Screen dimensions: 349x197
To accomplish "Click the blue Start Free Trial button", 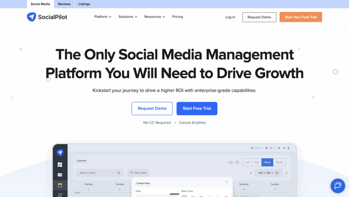I will coord(197,109).
